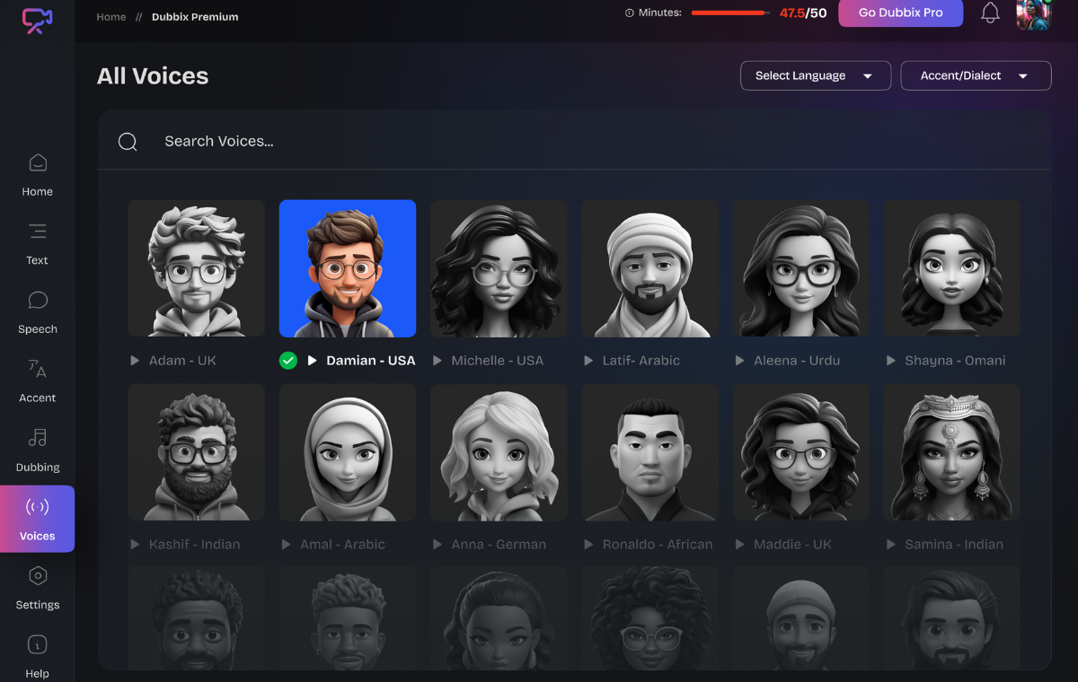Open the user profile avatar
This screenshot has height=682, width=1078.
click(1033, 14)
